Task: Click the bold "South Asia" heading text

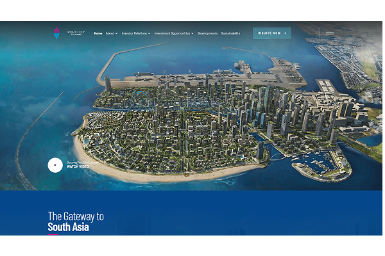Action: point(69,227)
